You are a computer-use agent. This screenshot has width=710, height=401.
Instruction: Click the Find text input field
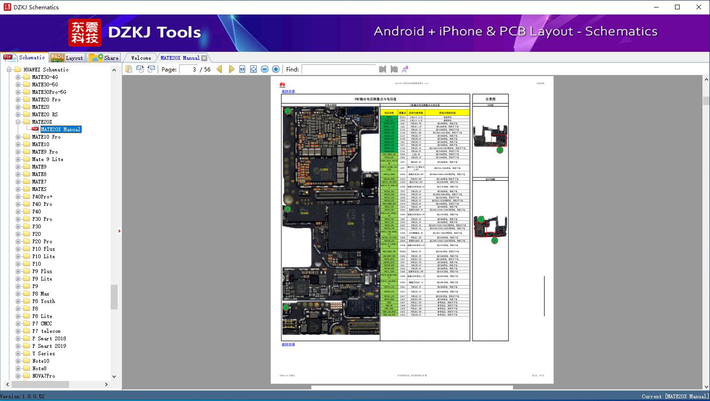338,69
